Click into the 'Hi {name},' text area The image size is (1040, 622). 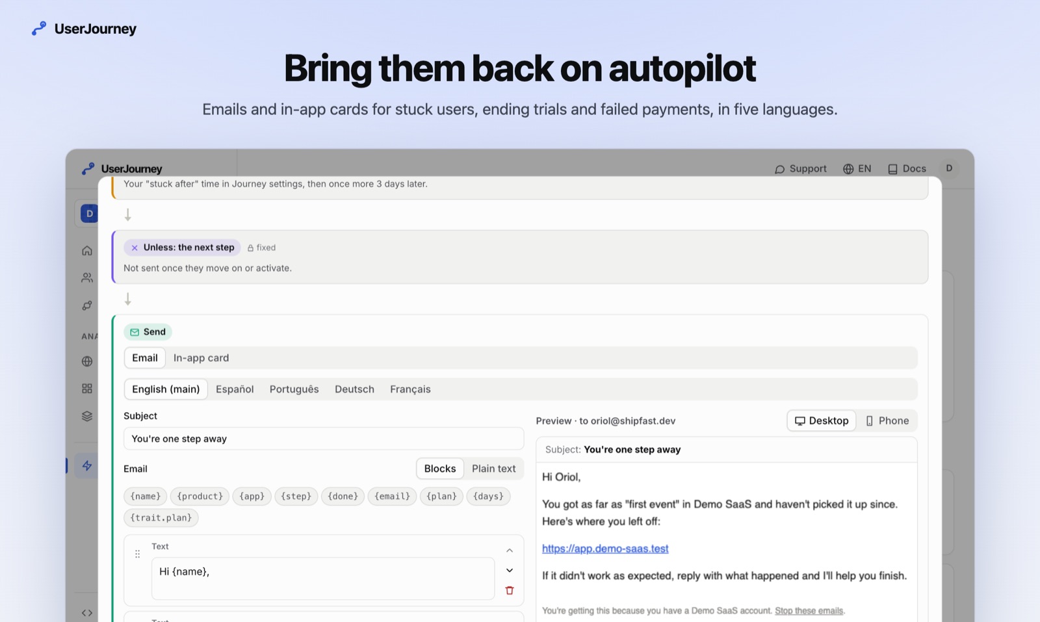(x=323, y=578)
